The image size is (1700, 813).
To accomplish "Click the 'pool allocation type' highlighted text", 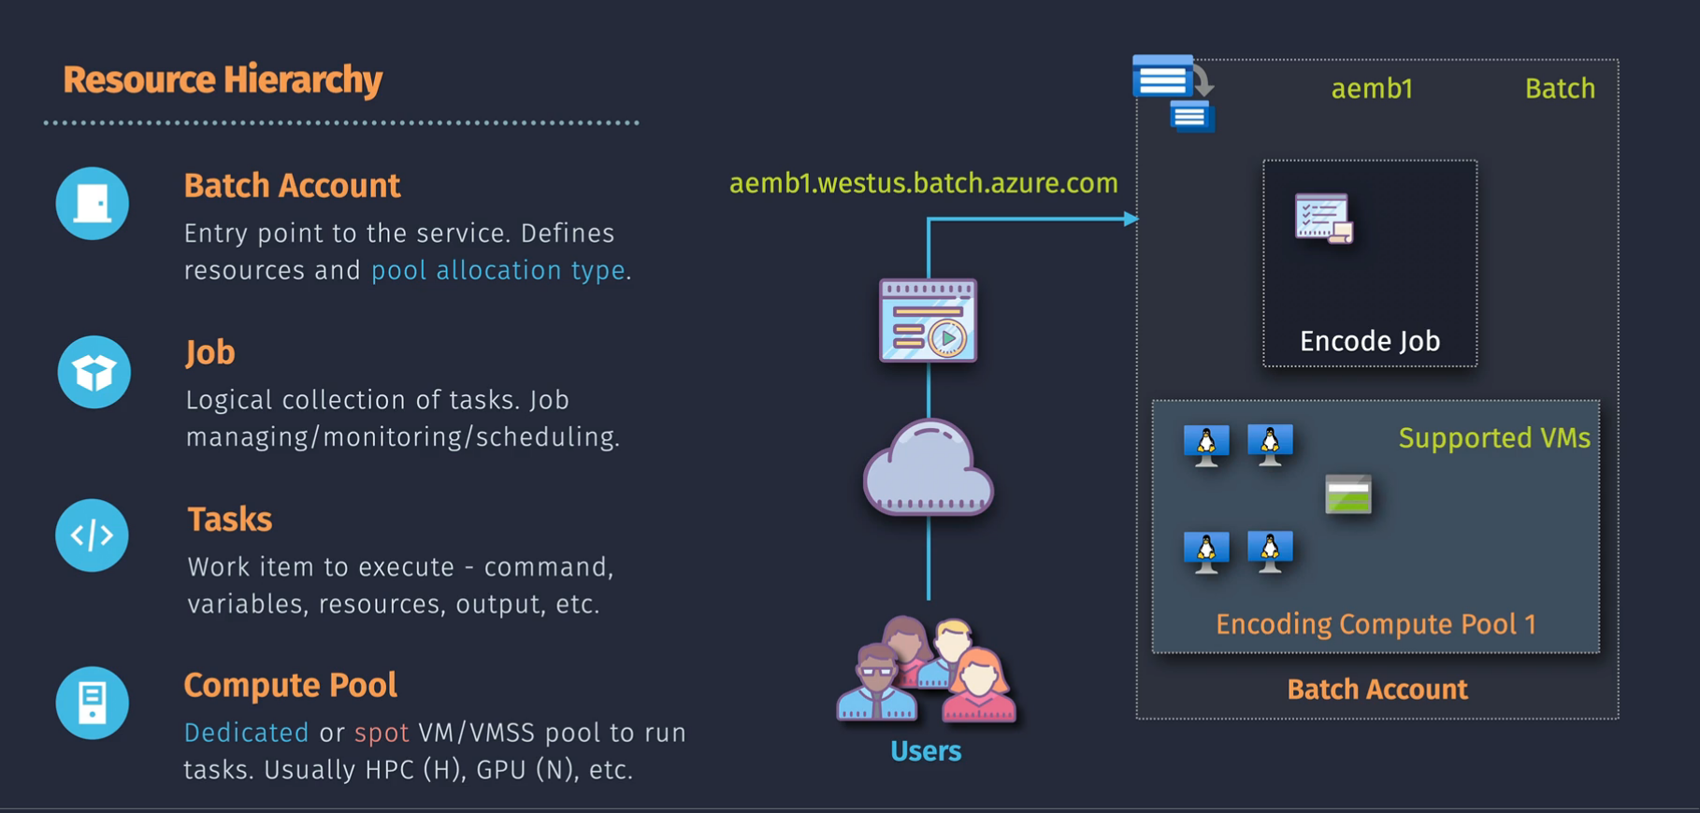I will 498,270.
